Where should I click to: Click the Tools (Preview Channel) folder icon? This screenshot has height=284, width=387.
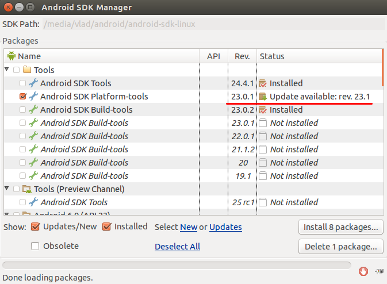pyautogui.click(x=27, y=189)
